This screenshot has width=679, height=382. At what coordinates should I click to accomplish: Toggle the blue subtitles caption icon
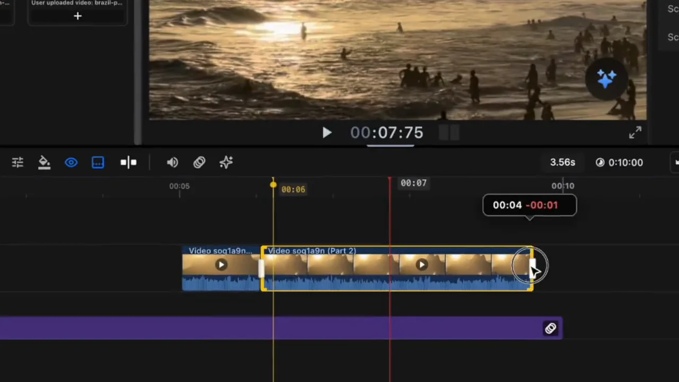(x=98, y=162)
